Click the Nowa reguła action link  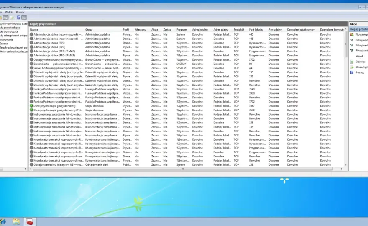point(361,35)
